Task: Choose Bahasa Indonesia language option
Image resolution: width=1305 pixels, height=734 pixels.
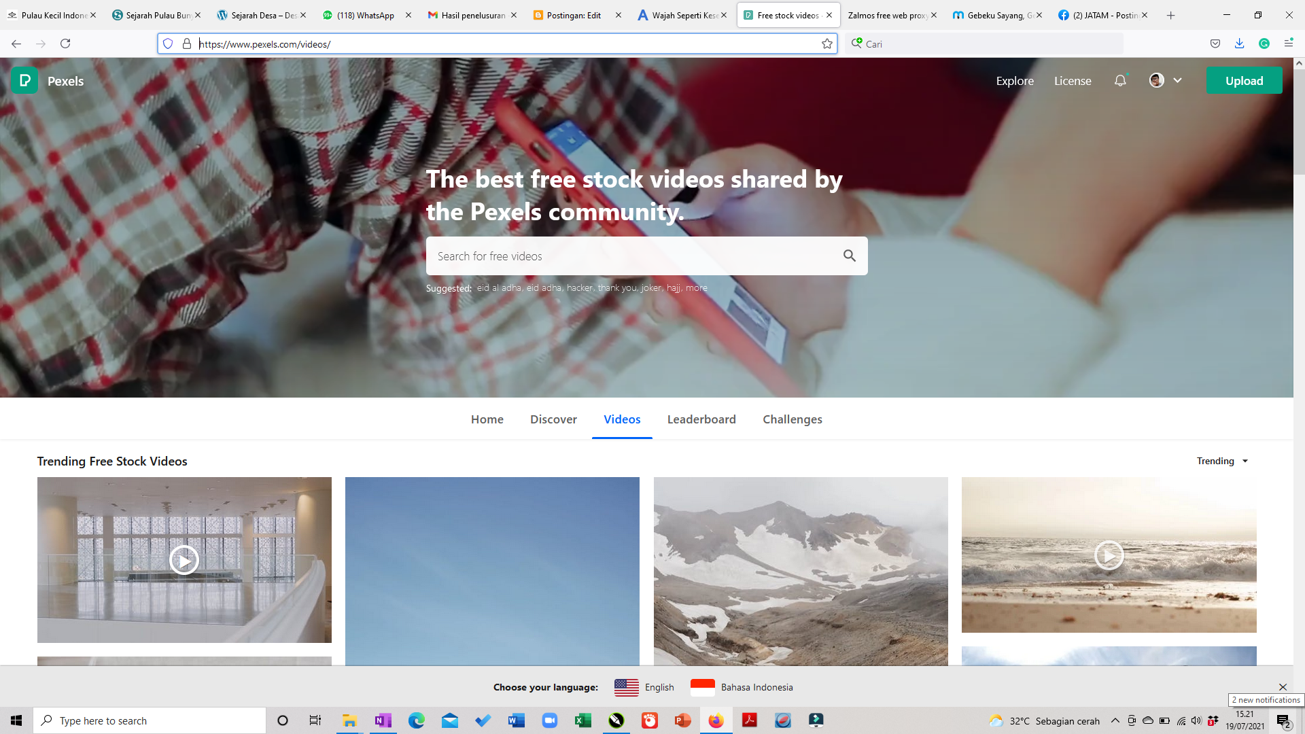Action: click(x=742, y=687)
